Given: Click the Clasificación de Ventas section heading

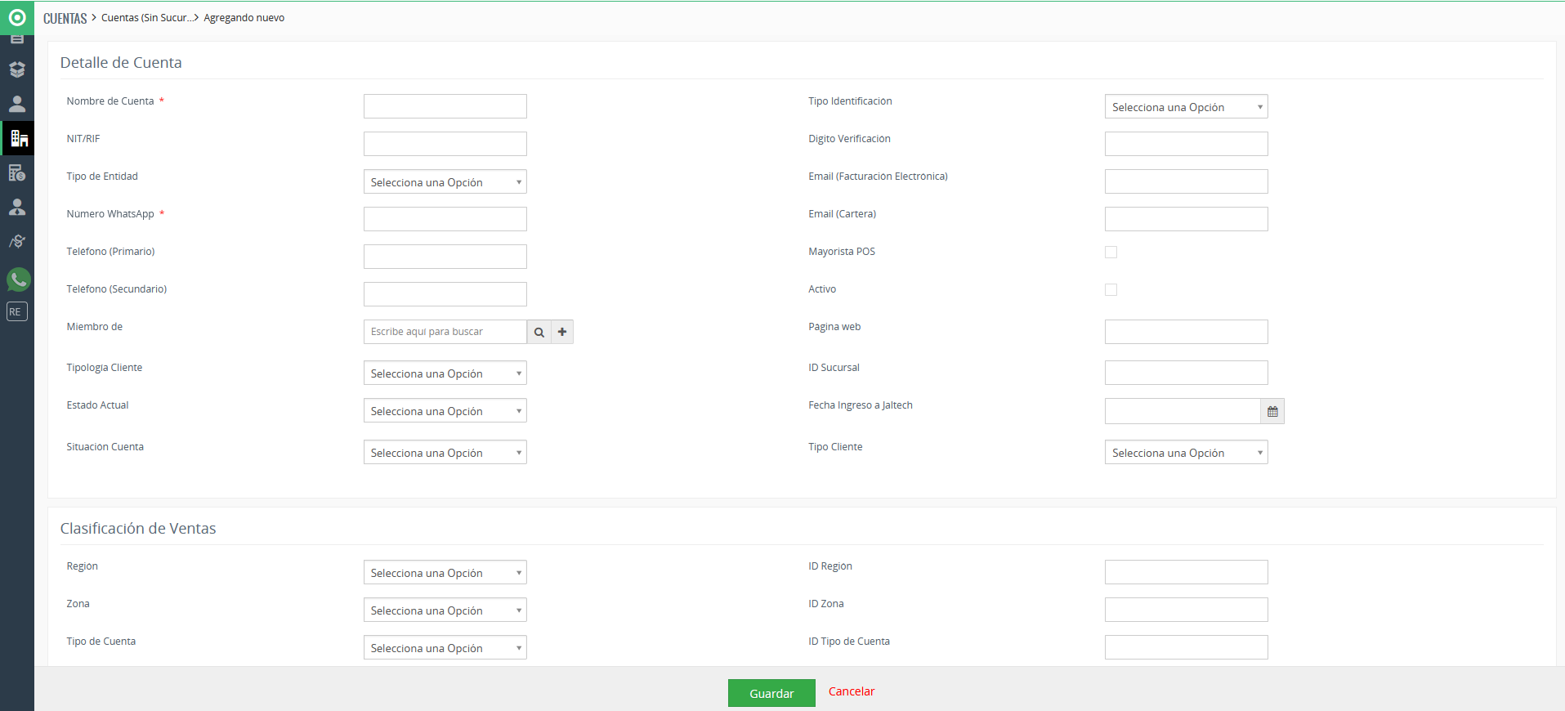Looking at the screenshot, I should tap(138, 529).
